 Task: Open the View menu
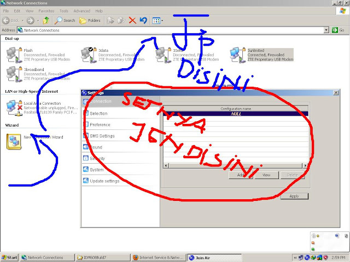coord(29,11)
